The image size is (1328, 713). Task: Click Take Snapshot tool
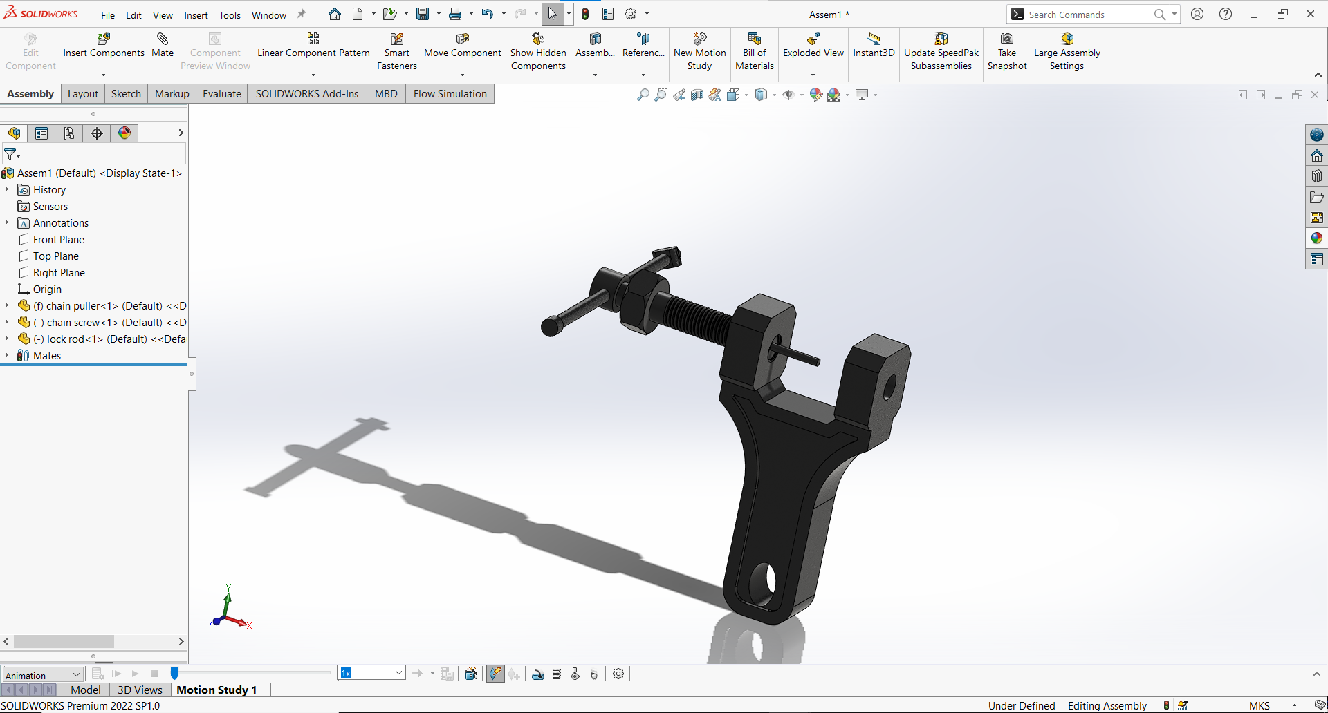pyautogui.click(x=1007, y=51)
